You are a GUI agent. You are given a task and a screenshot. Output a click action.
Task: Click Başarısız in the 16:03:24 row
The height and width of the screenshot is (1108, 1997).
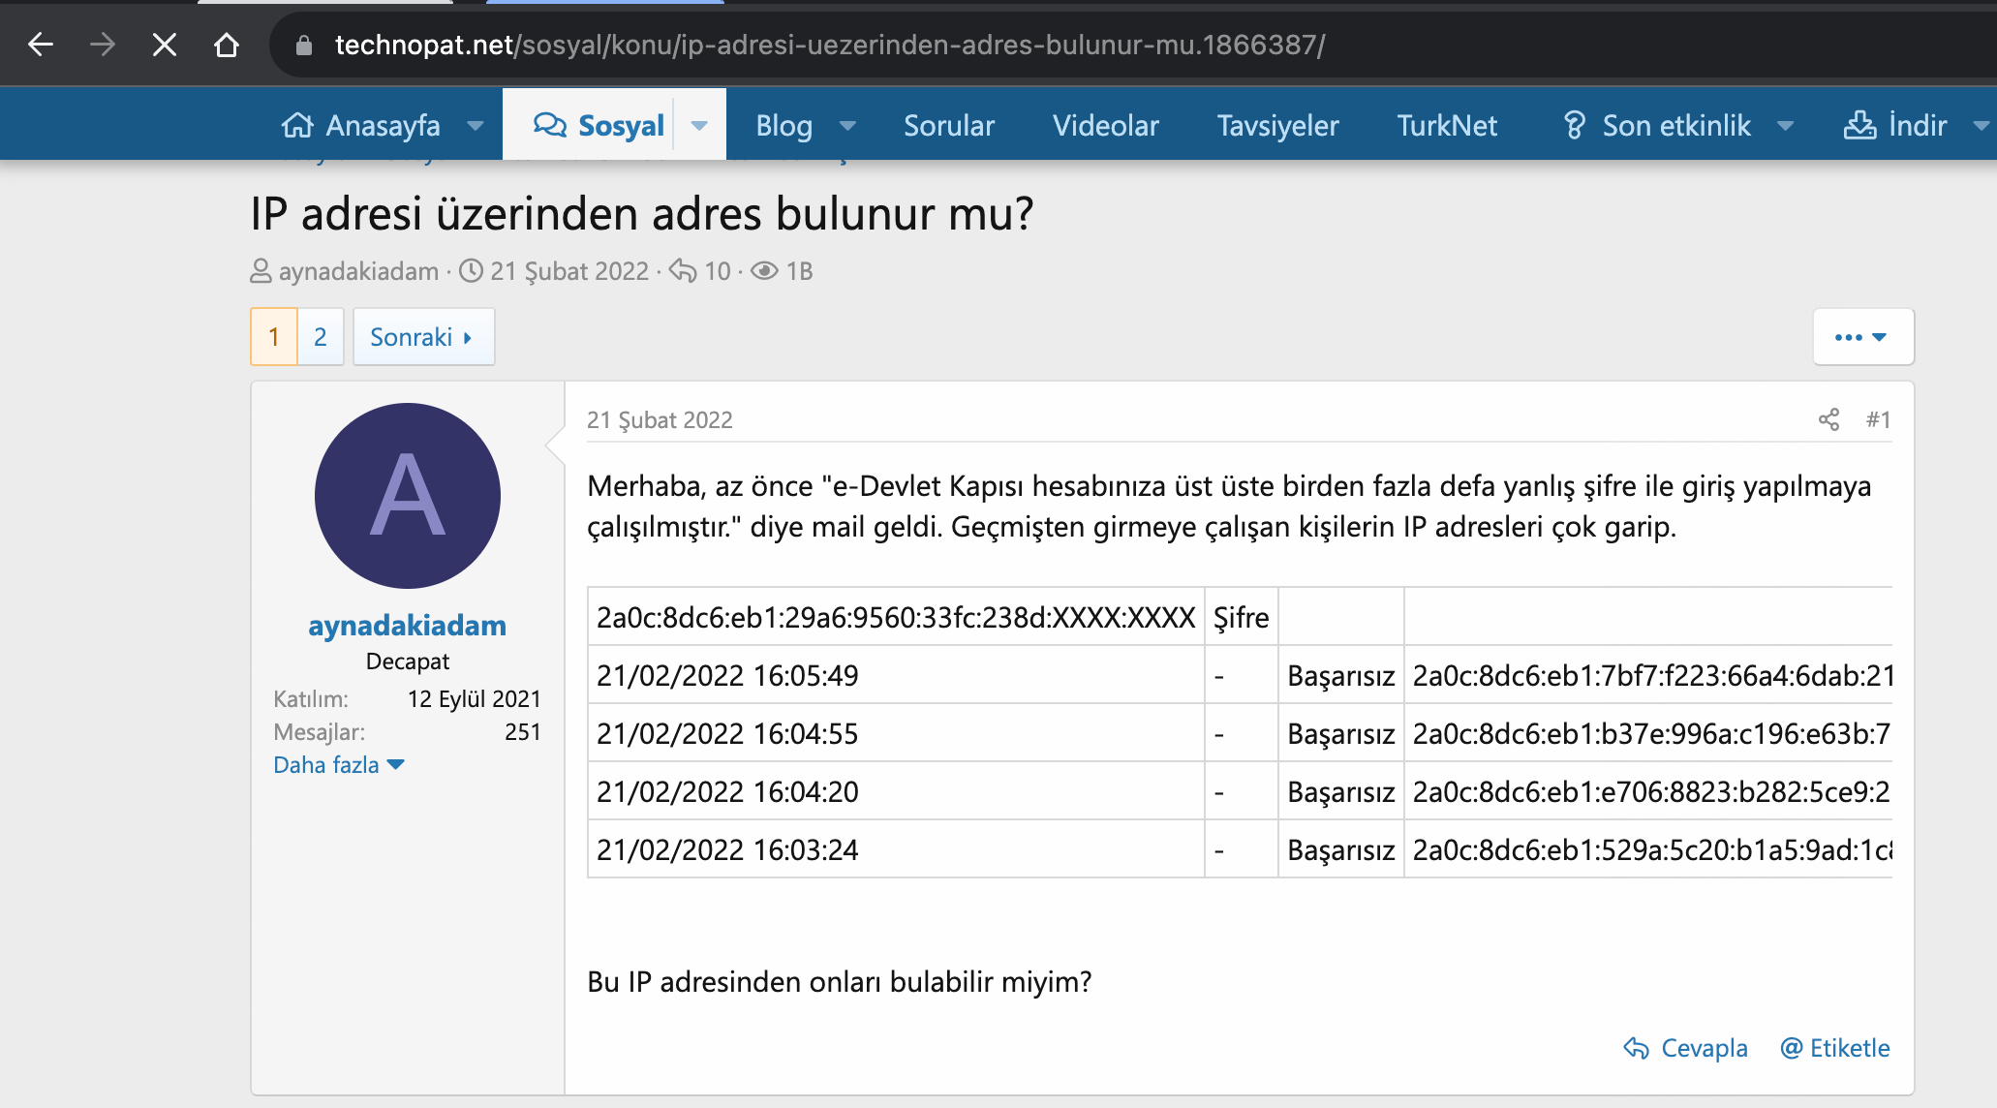coord(1341,849)
